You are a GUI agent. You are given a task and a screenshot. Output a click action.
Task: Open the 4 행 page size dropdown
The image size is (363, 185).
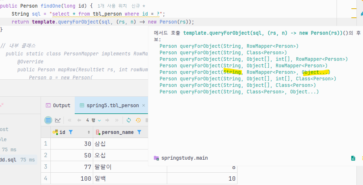(x=94, y=120)
